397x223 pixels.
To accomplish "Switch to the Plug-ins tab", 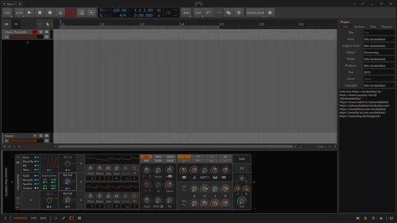I will click(386, 27).
